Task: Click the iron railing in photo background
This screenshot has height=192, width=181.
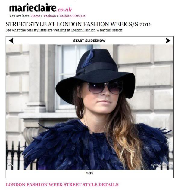Action: pos(15,155)
